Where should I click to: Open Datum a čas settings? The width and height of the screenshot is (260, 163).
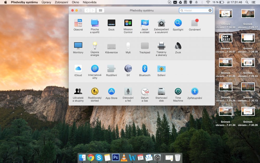[145, 92]
